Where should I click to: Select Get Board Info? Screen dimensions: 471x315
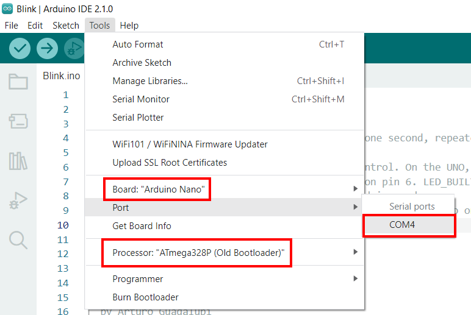click(x=225, y=225)
